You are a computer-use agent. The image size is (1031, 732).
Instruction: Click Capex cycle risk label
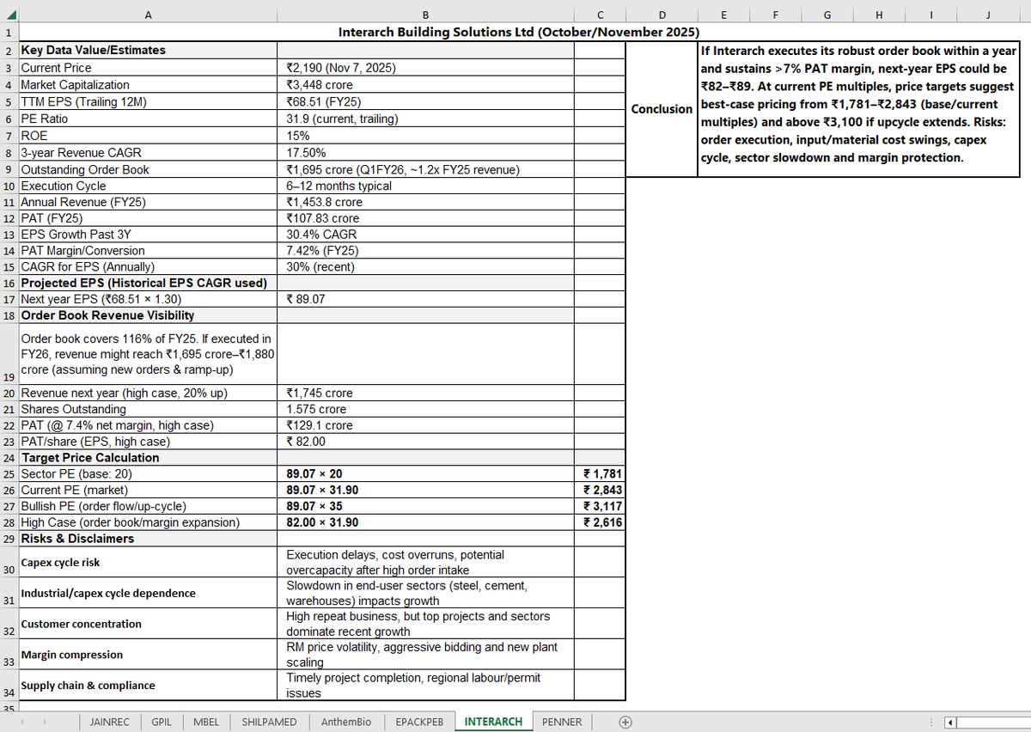click(x=148, y=563)
